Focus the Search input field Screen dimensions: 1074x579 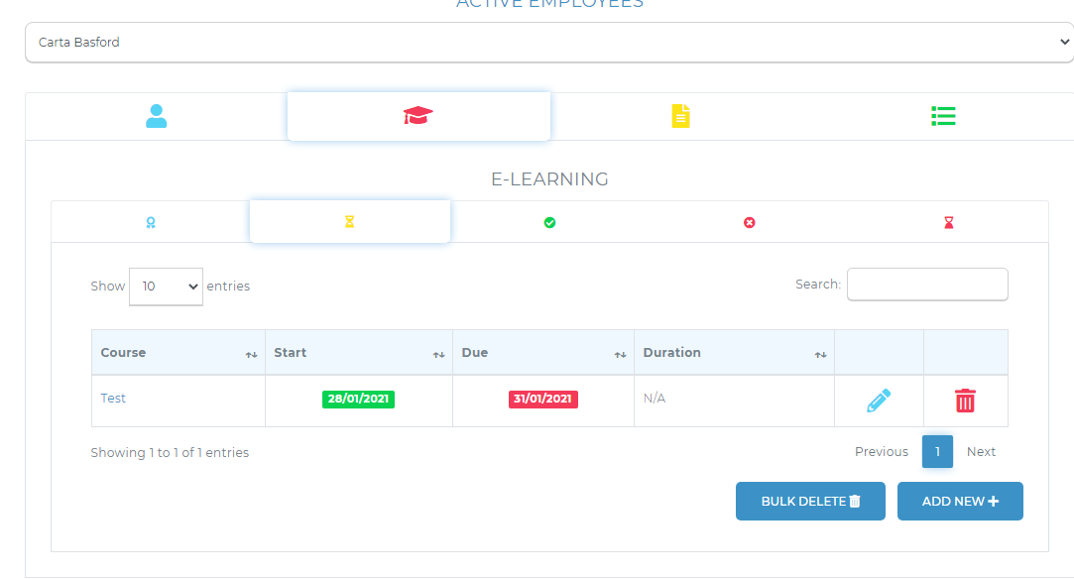click(x=927, y=284)
